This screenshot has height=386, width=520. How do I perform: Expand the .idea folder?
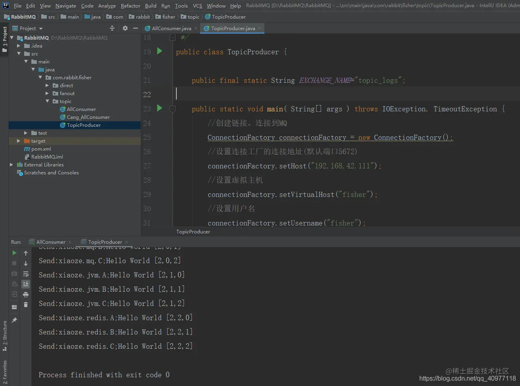(19, 46)
